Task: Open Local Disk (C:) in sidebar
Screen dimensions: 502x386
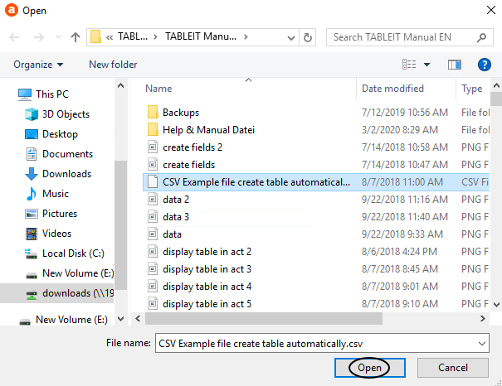Action: click(65, 253)
